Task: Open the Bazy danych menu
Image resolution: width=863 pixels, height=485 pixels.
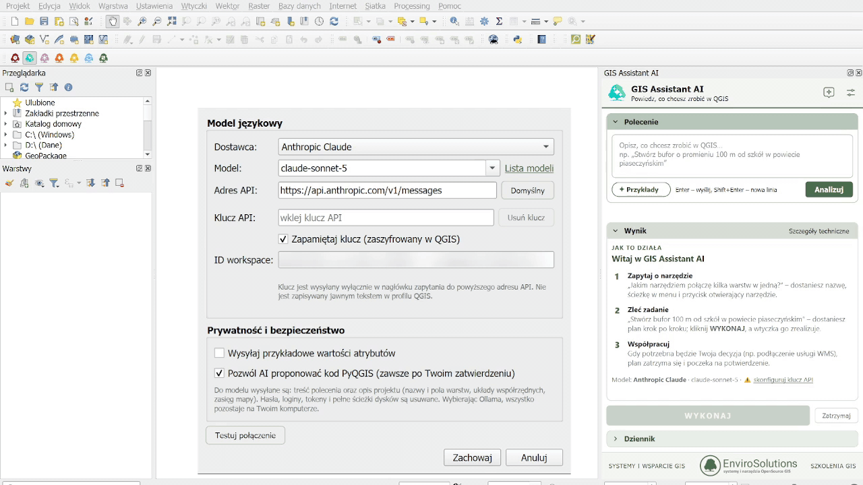Action: coord(299,6)
